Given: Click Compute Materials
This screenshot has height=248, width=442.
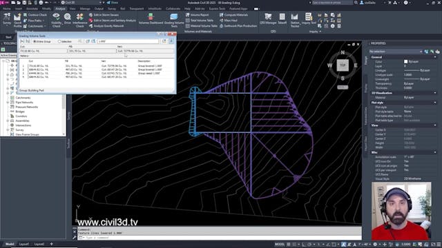Looking at the screenshot, I should point(233,15).
